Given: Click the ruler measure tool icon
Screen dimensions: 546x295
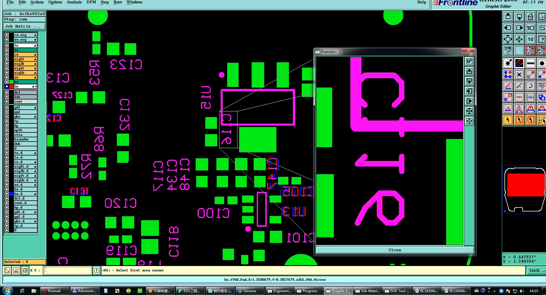Looking at the screenshot, I should pos(530,63).
